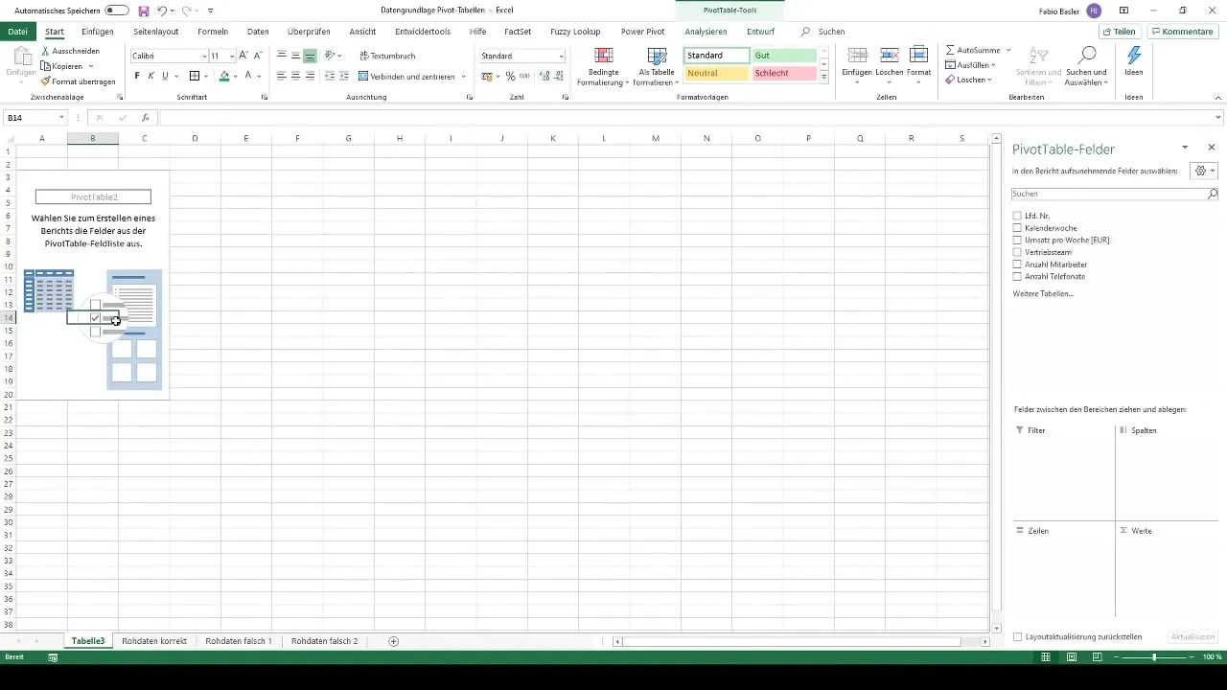Expand the cell styles gallery (more) arrow

[823, 77]
